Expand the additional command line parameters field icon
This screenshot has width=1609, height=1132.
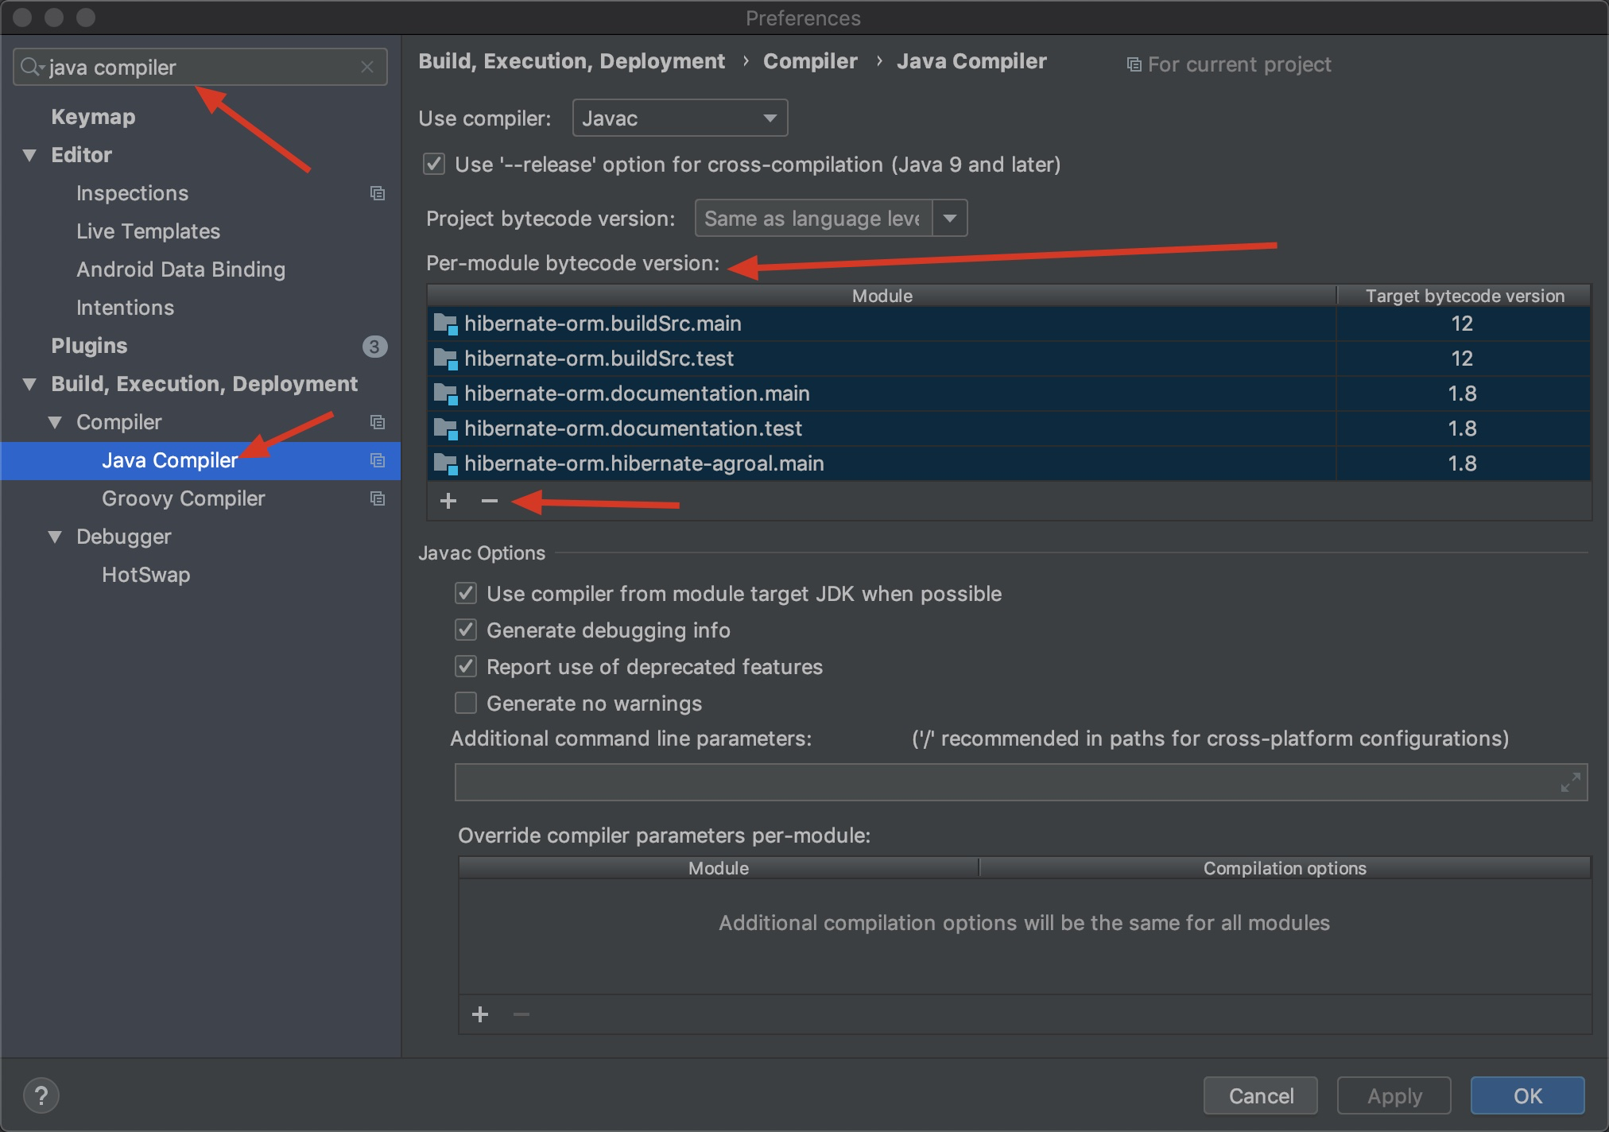click(x=1570, y=782)
